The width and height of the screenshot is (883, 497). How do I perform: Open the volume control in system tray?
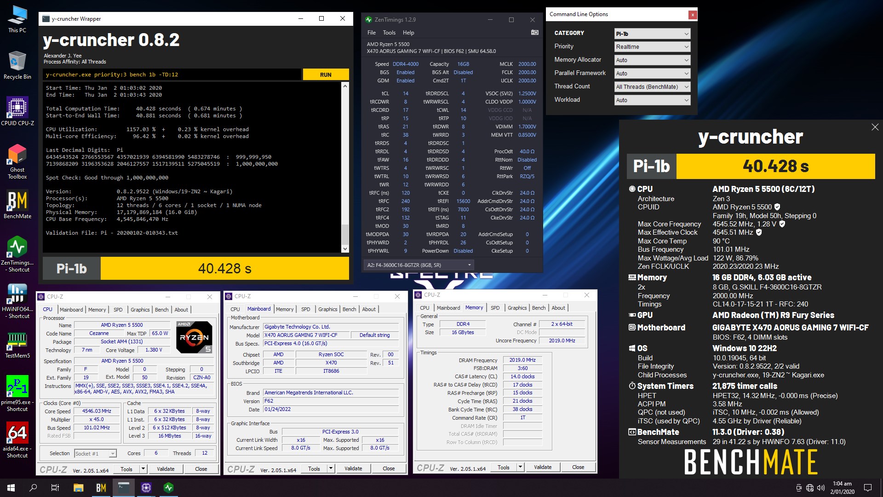point(821,488)
